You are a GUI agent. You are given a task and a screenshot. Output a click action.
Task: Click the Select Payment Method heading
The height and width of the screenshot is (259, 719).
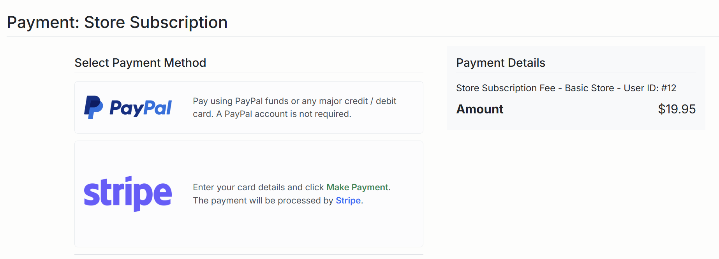[140, 63]
